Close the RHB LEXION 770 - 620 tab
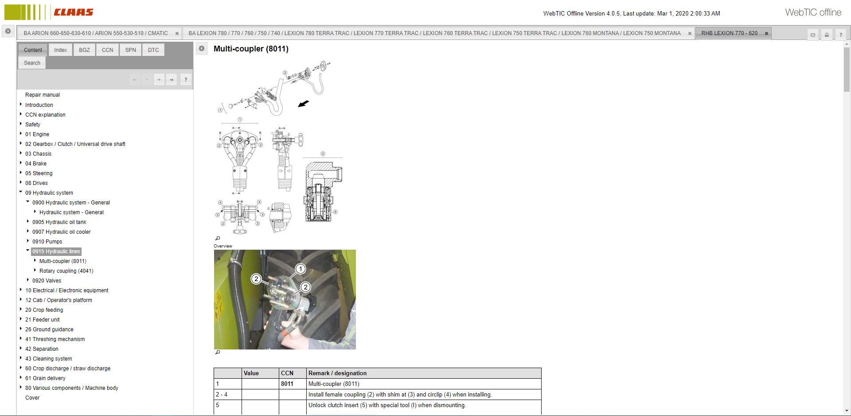Screen dimensions: 851x416 pos(766,33)
